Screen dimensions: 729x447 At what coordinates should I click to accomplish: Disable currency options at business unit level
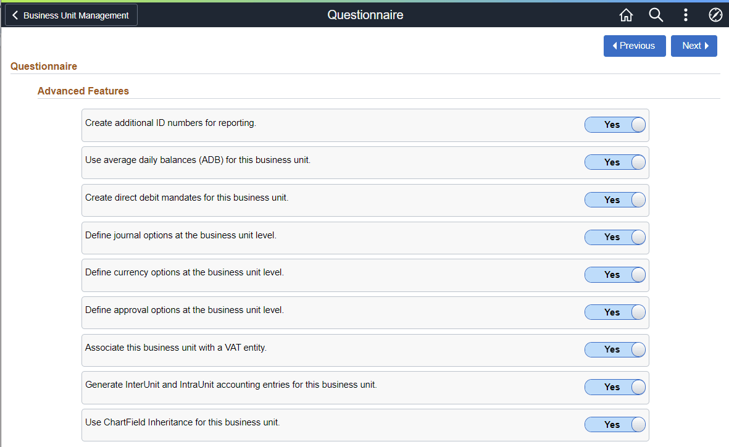click(615, 274)
